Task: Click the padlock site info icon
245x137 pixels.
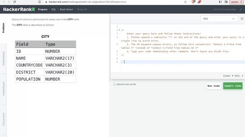Action: tap(46, 2)
